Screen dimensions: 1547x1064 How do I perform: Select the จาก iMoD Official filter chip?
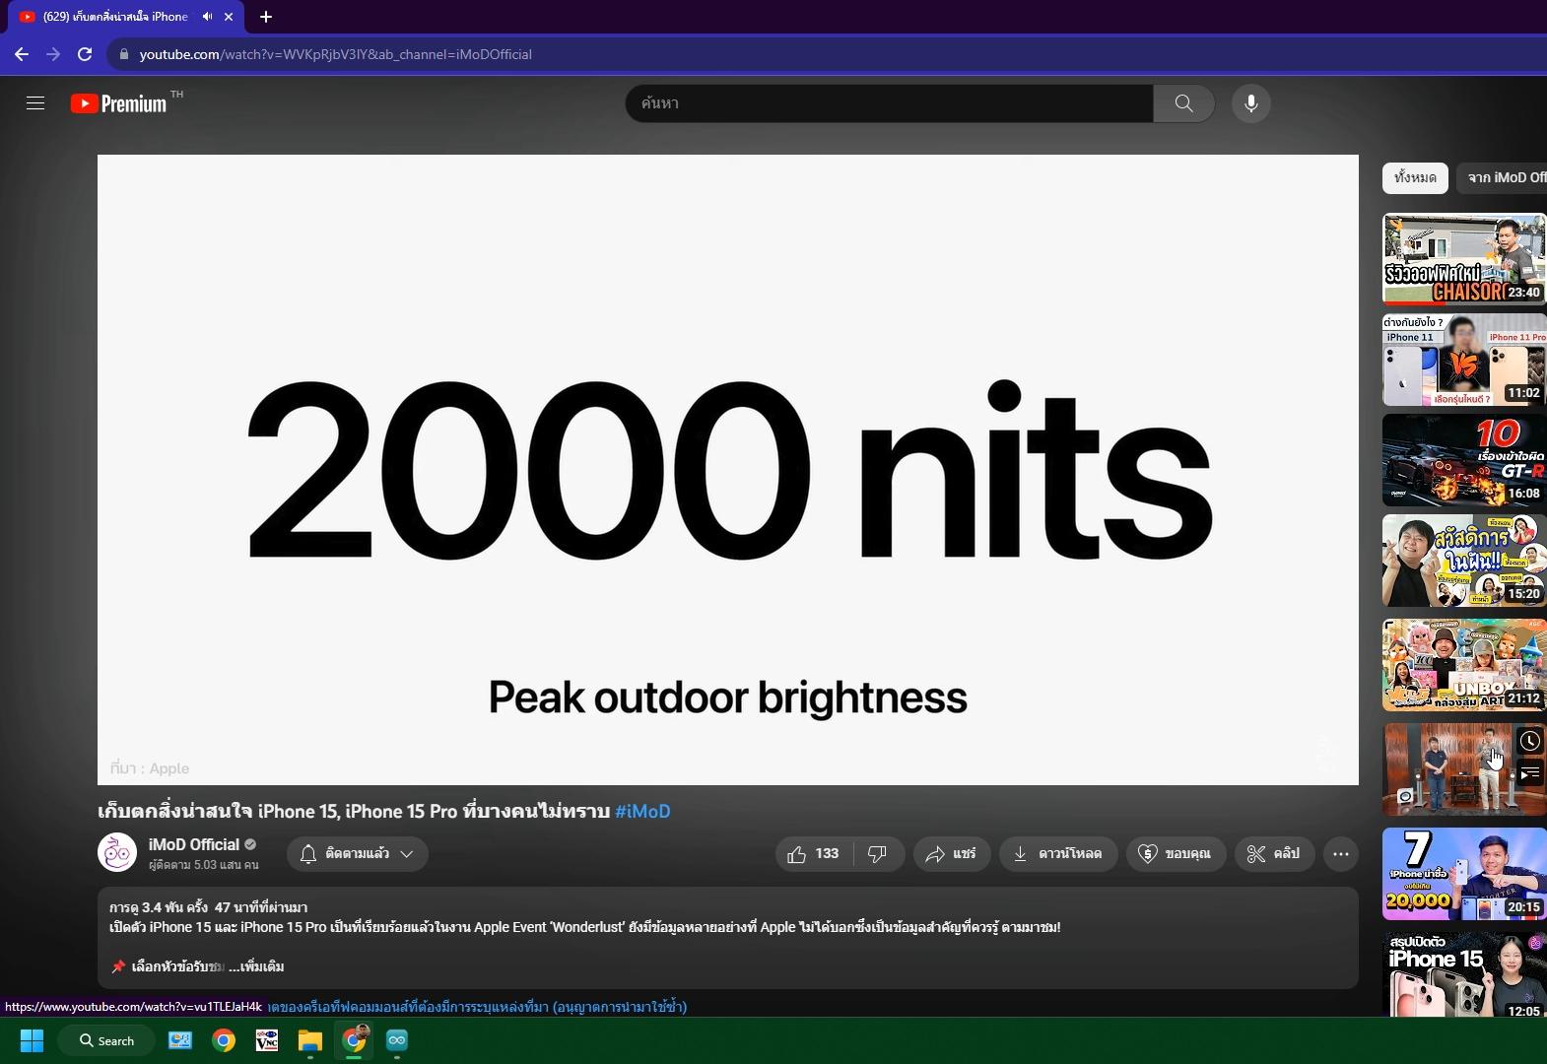click(1502, 178)
